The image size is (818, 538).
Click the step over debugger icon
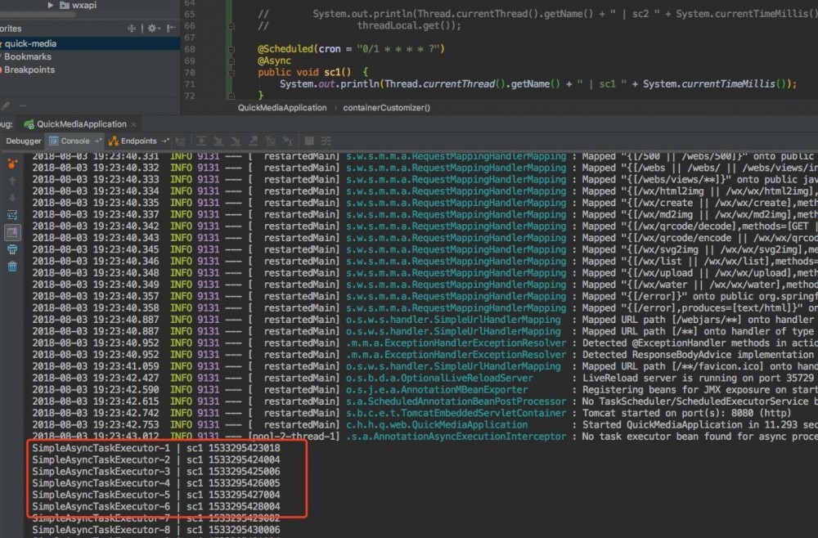click(x=200, y=141)
